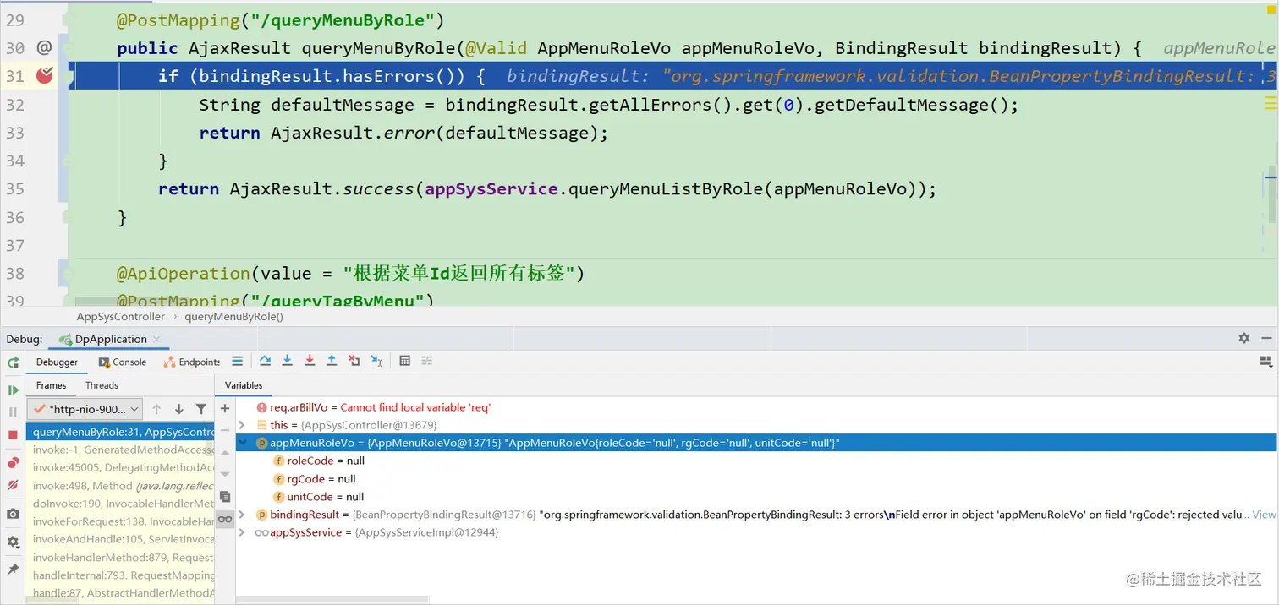Select the req.arBillVo watch error row
1279x605 pixels.
click(x=373, y=407)
